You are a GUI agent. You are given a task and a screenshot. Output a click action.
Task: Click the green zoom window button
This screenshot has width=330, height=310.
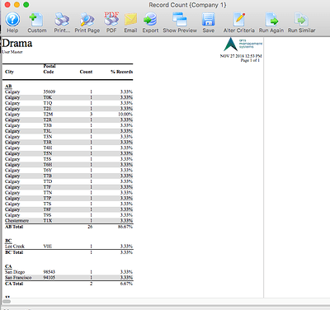pyautogui.click(x=26, y=5)
